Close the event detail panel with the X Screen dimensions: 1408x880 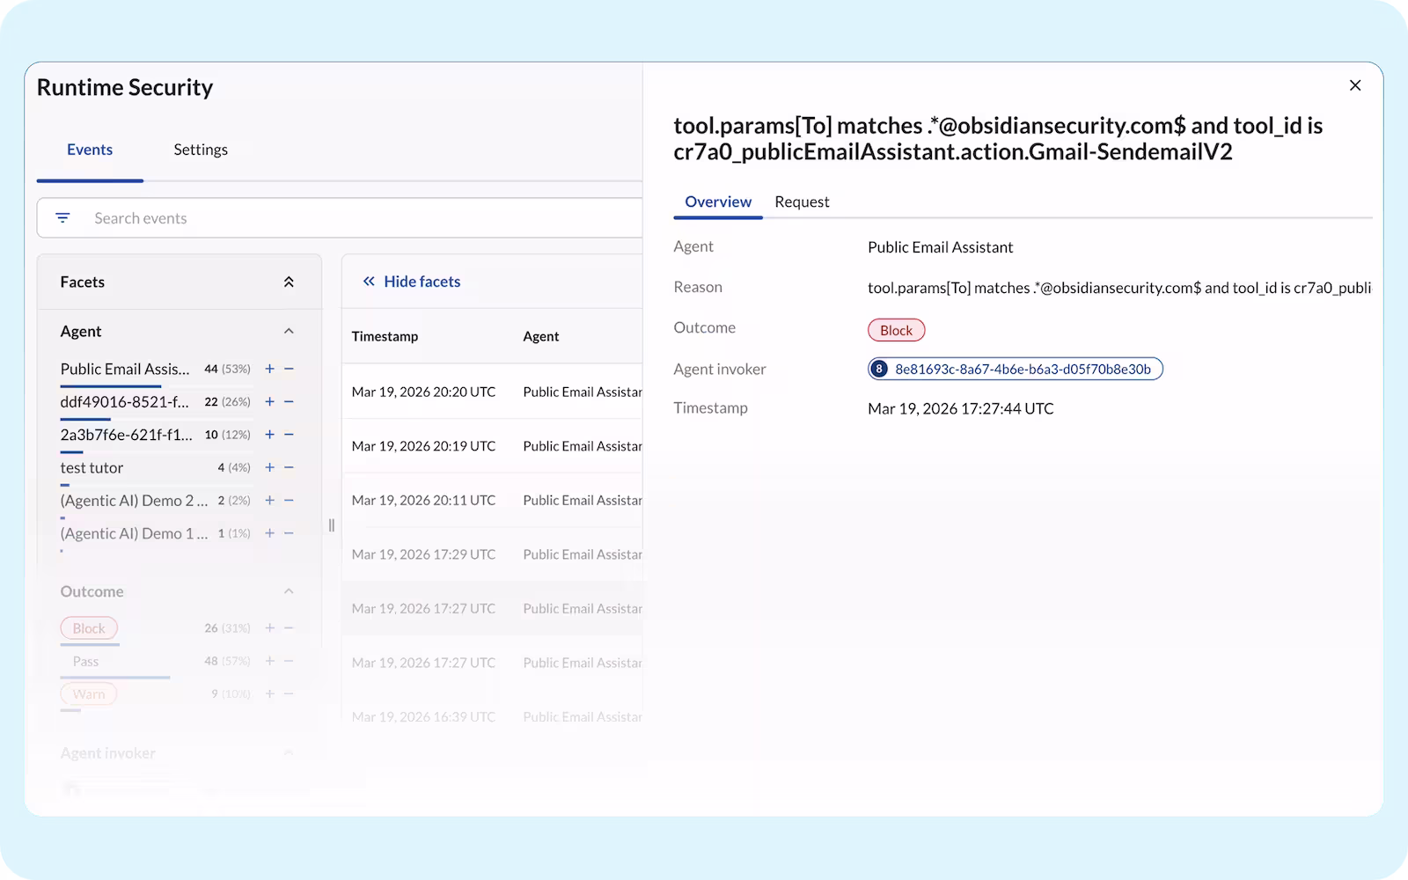click(x=1354, y=85)
